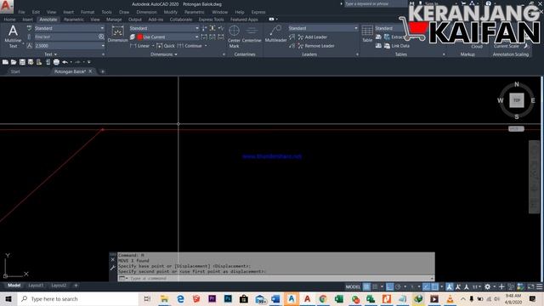Open Chrome from the Windows taskbar
The image size is (544, 306).
click(323, 298)
